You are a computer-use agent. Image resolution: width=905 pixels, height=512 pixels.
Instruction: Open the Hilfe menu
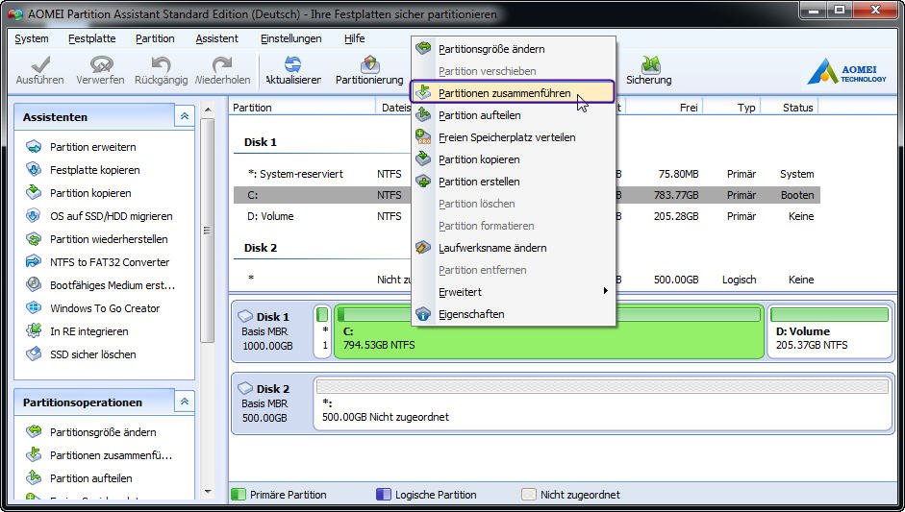click(x=354, y=38)
